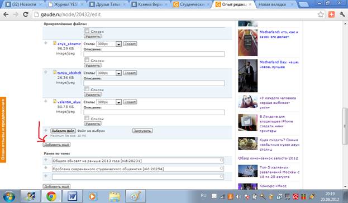Open Стиль dropdown for tanya_obshch file
This screenshot has width=348, height=203.
point(109,73)
